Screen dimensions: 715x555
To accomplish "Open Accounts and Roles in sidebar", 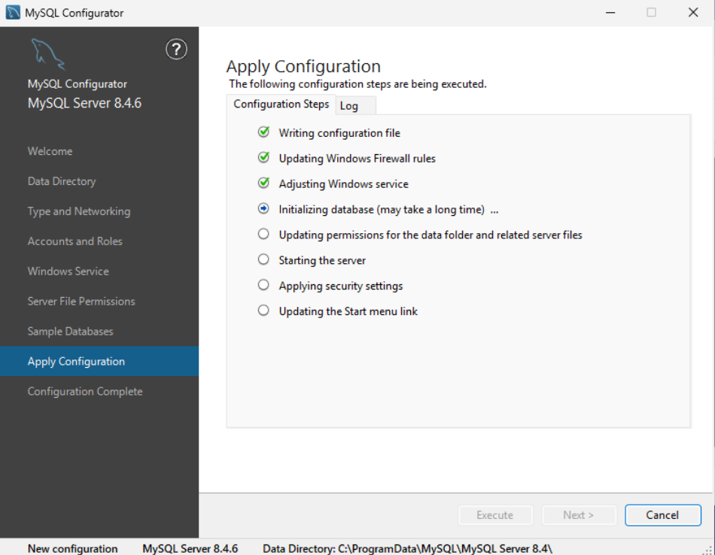I will pyautogui.click(x=75, y=241).
